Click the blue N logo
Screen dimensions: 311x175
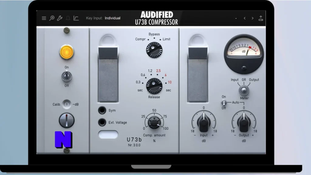[x=63, y=140]
